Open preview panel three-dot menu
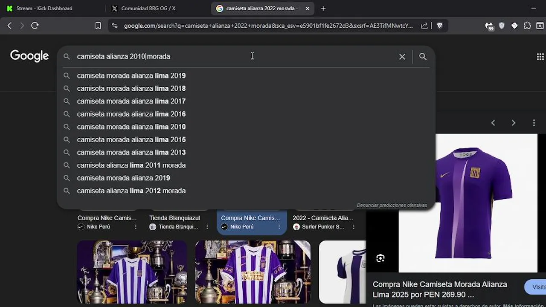Screen dimensions: 546x307 534,123
